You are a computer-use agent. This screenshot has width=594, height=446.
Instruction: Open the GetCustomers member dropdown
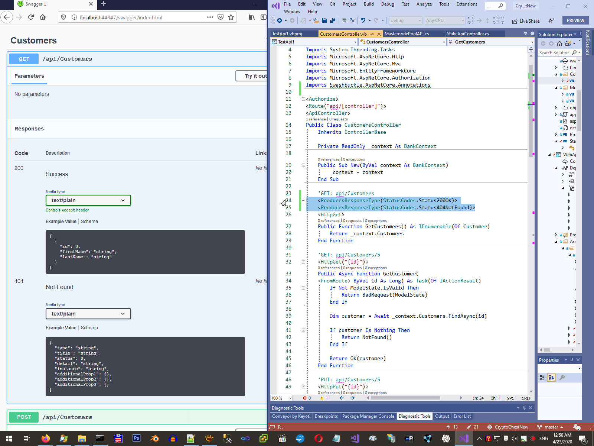pyautogui.click(x=490, y=42)
